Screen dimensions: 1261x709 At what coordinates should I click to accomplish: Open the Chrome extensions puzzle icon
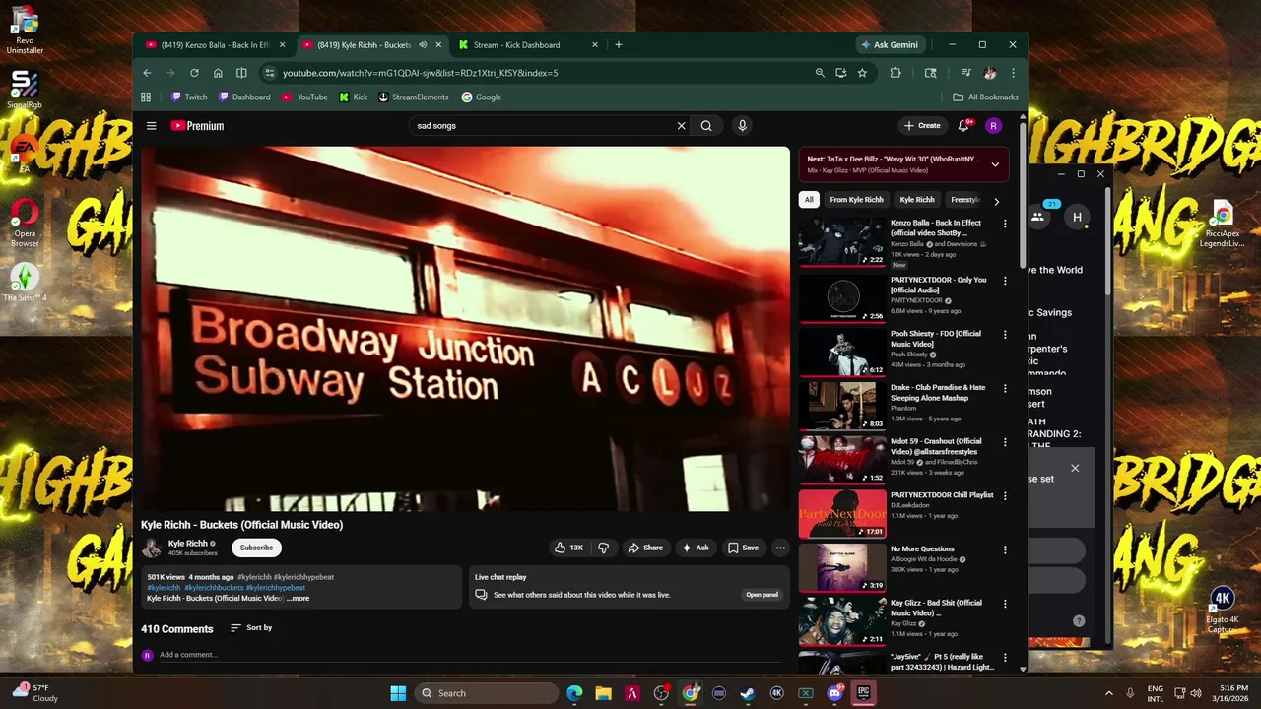896,73
